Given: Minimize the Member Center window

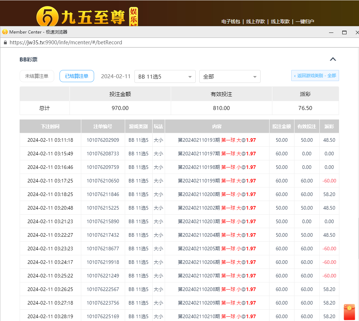Looking at the screenshot, I should (331, 32).
